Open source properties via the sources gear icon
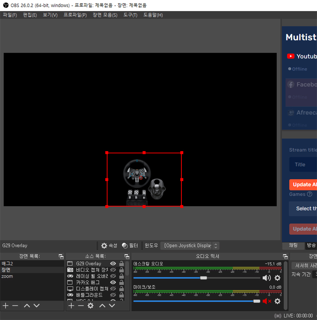Image resolution: width=317 pixels, height=320 pixels. click(91, 306)
